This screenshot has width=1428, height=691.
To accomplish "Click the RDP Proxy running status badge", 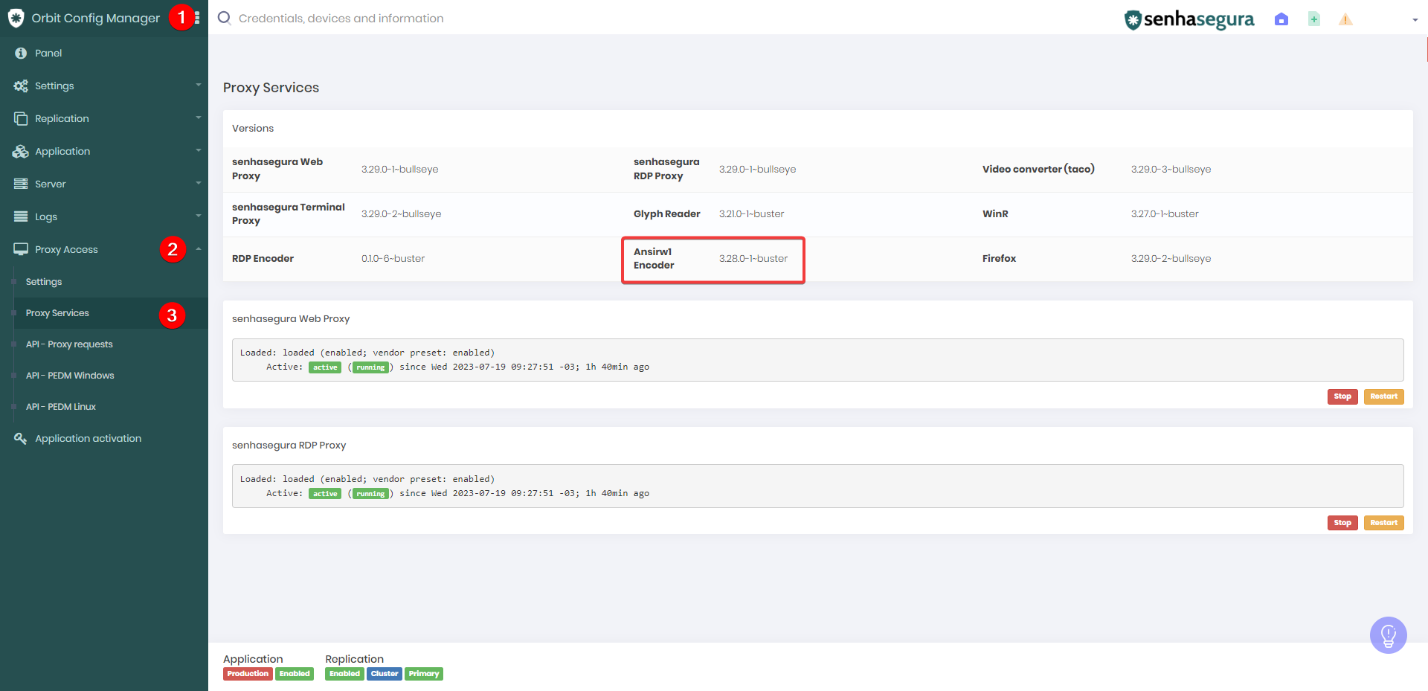I will [x=370, y=494].
